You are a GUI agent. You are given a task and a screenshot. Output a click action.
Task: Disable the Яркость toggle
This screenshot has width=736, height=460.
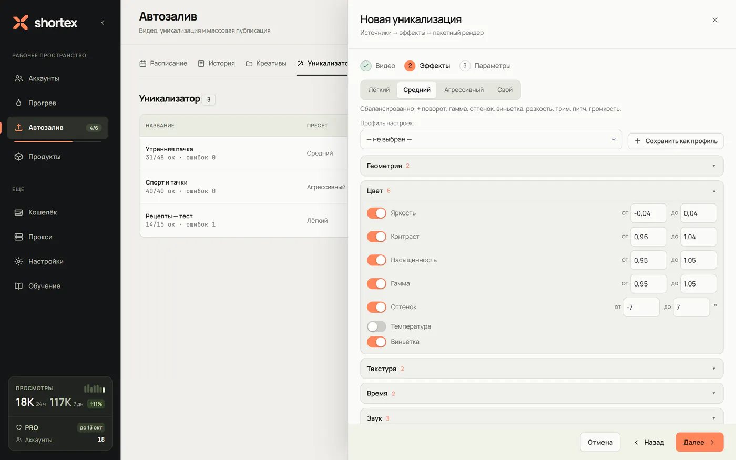tap(376, 213)
